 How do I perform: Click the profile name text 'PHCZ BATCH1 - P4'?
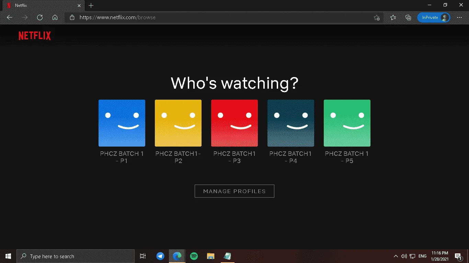tap(291, 157)
